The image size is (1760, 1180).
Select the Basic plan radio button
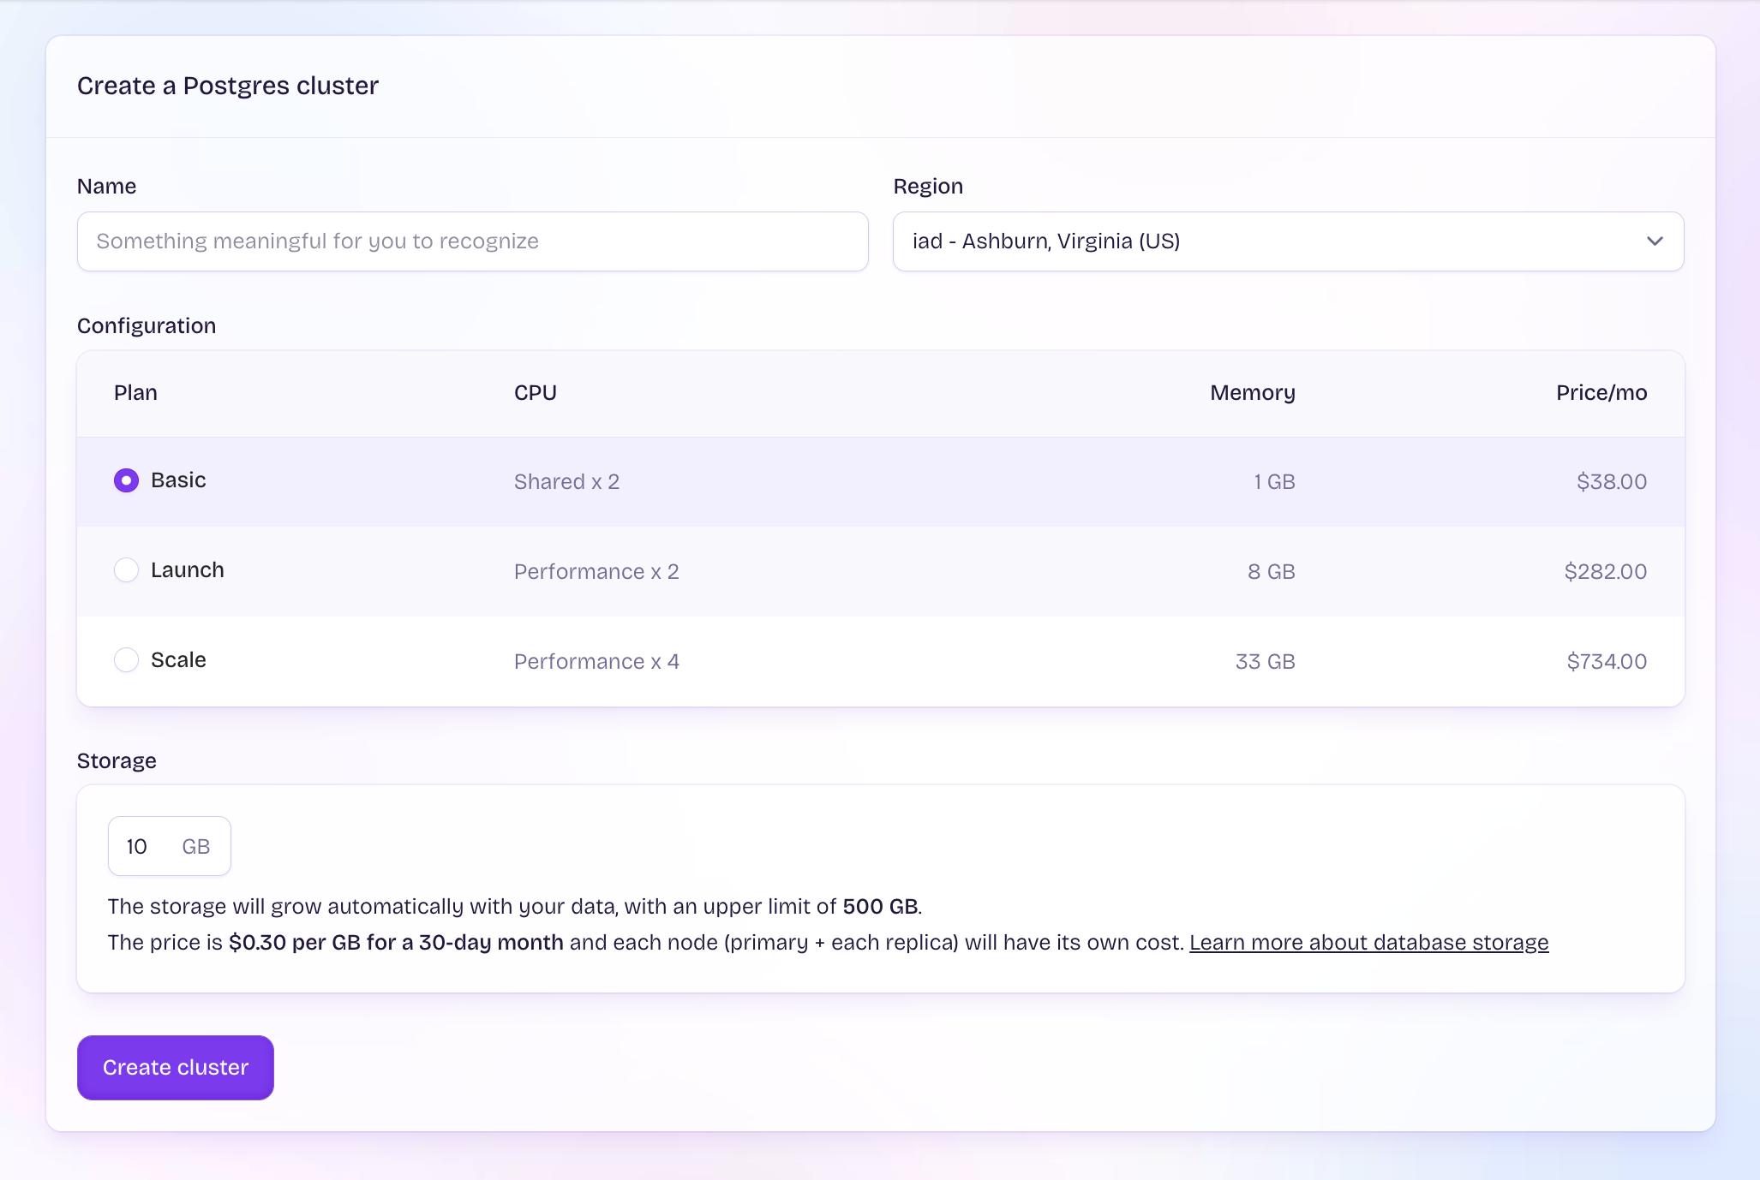click(x=126, y=480)
